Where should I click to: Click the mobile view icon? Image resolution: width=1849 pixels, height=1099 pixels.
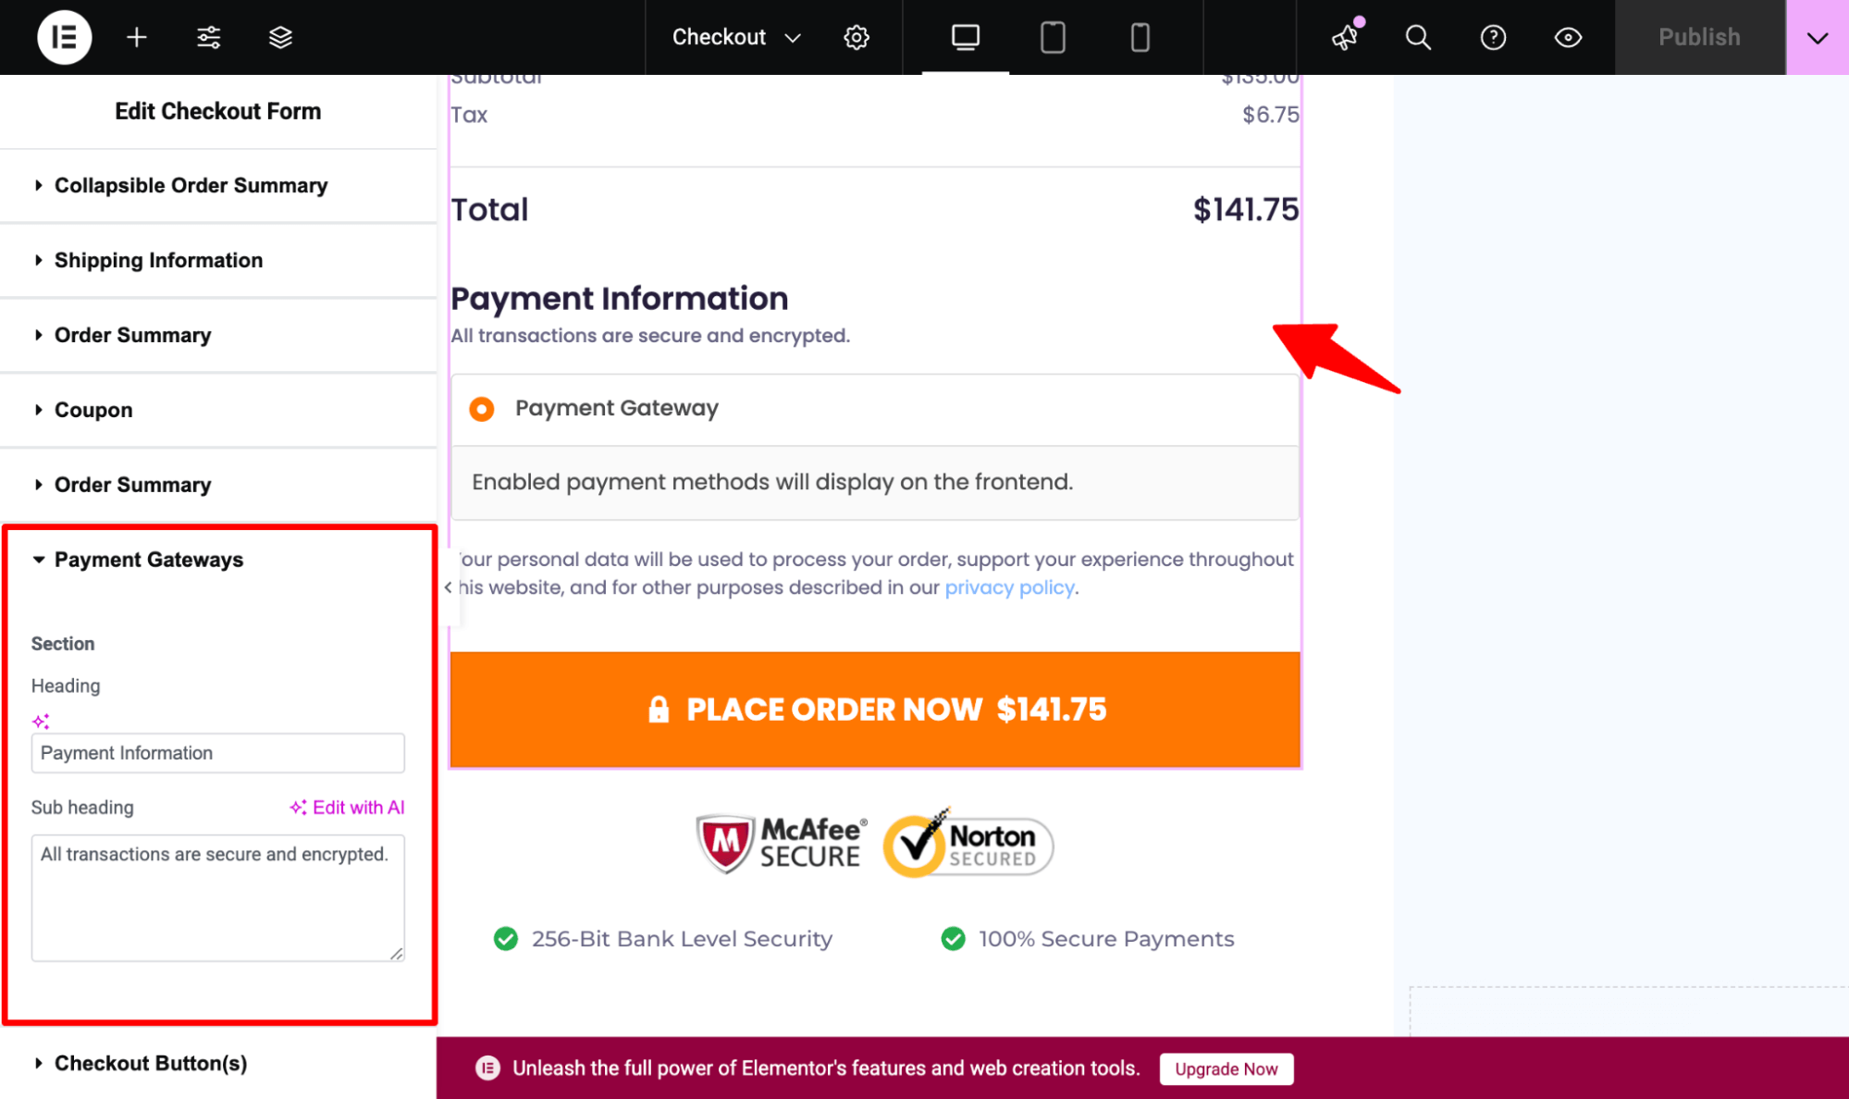click(1139, 37)
